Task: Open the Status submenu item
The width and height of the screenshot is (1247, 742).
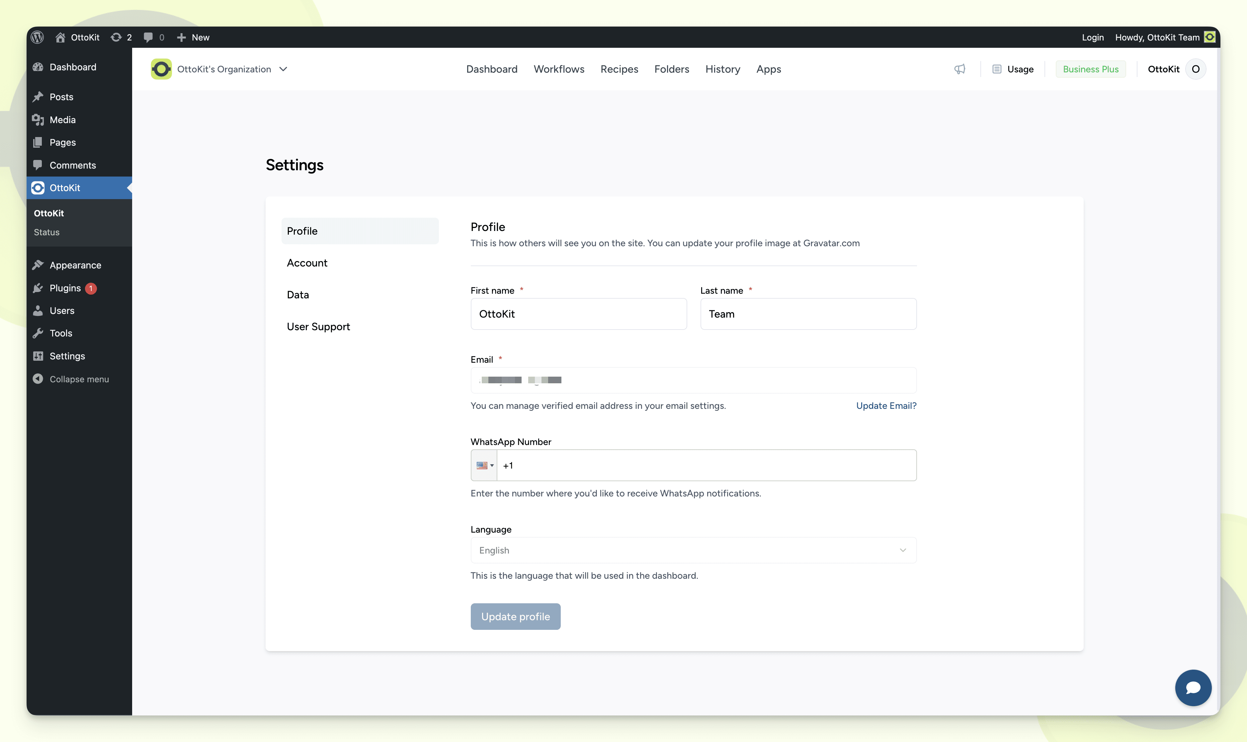Action: point(46,232)
